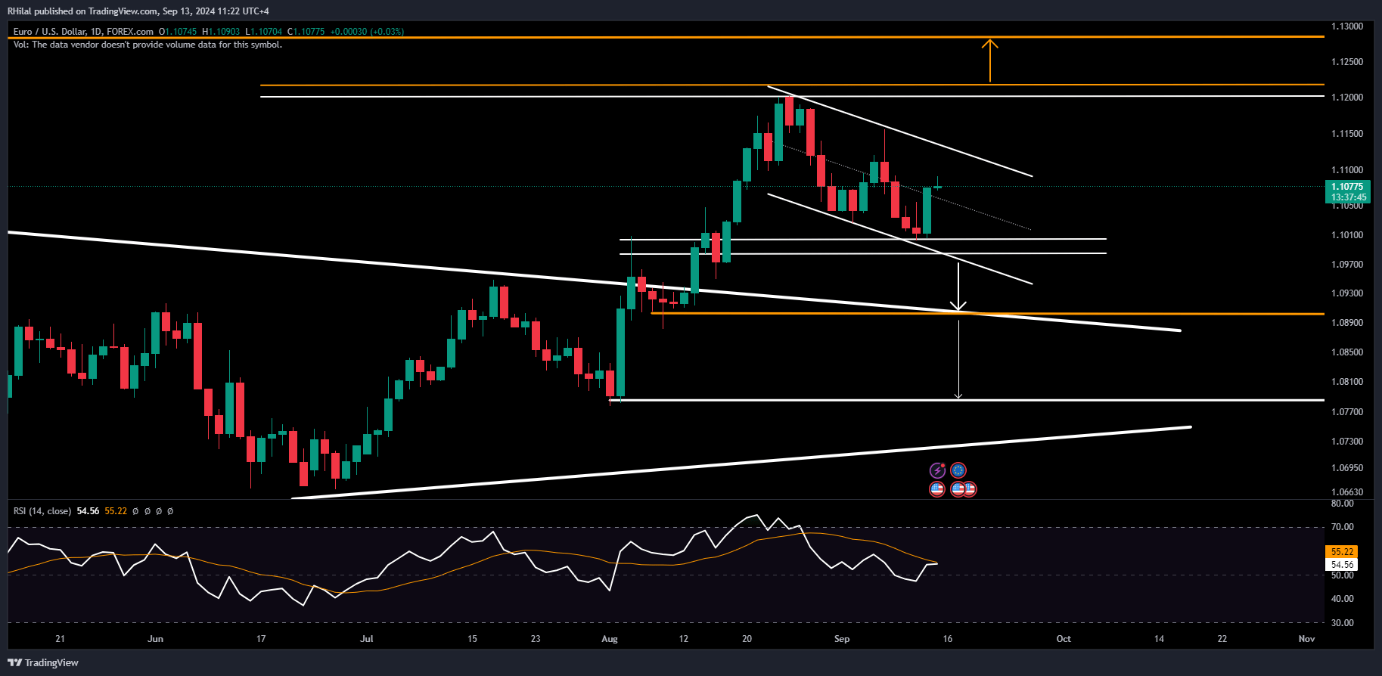Click the change value '+0.00030 (+0.03%)'
Viewport: 1382px width, 676px height.
click(367, 32)
